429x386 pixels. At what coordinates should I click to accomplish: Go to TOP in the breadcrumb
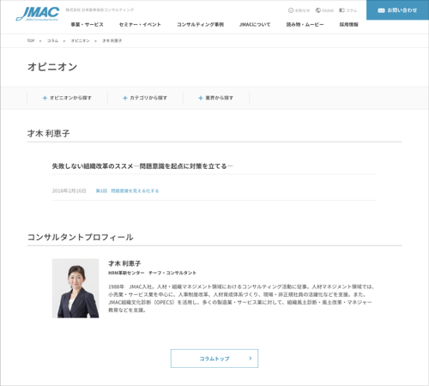coord(31,41)
